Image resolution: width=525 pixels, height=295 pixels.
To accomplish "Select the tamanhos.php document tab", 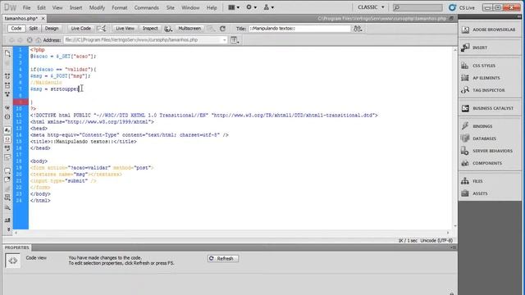I will 21,18.
